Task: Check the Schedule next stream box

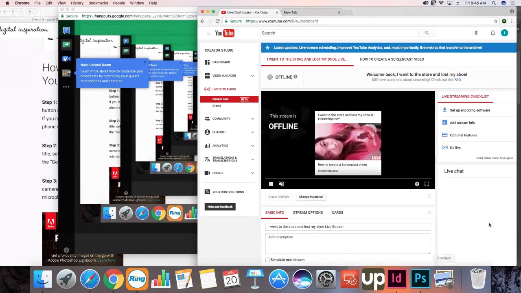Action: pos(267,260)
